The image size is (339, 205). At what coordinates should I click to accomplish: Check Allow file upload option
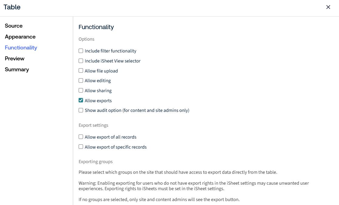tap(81, 71)
